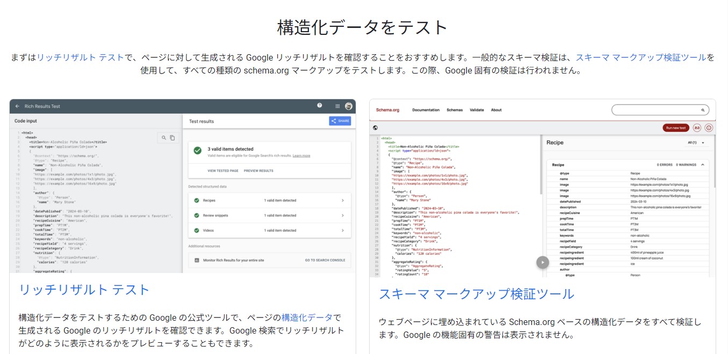Follow the 構造化データ link in the card description
Screen dimensions: 728x354
[x=307, y=317]
